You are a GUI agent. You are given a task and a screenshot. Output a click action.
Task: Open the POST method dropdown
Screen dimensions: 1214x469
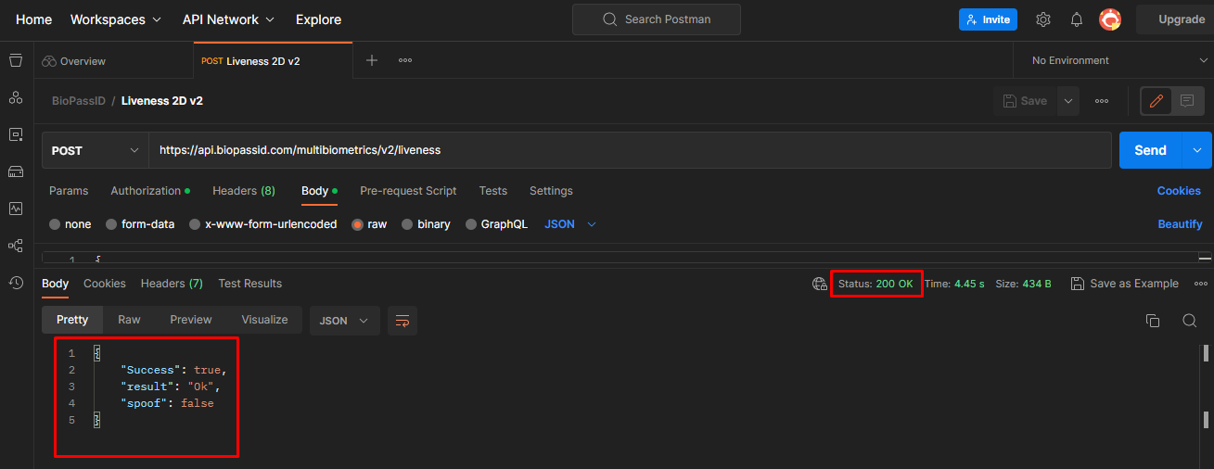(x=95, y=150)
